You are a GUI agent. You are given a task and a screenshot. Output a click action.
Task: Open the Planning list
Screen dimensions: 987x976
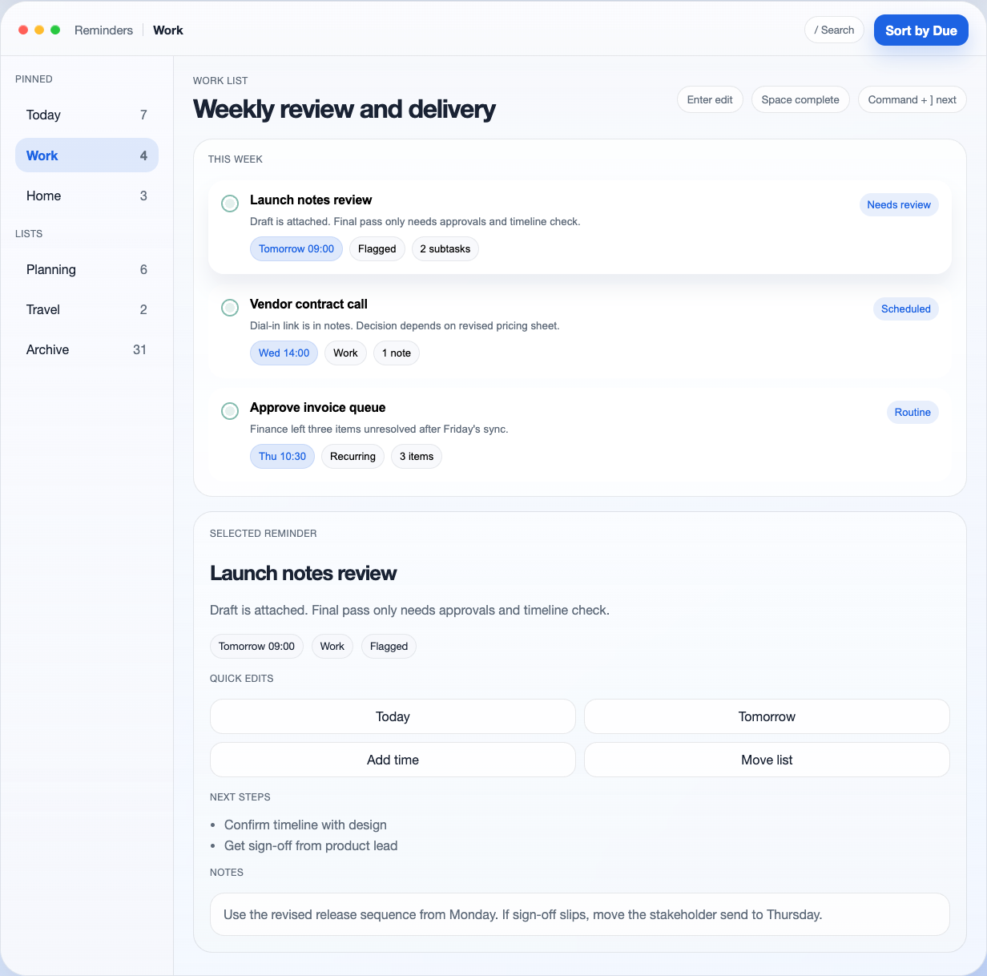point(86,269)
